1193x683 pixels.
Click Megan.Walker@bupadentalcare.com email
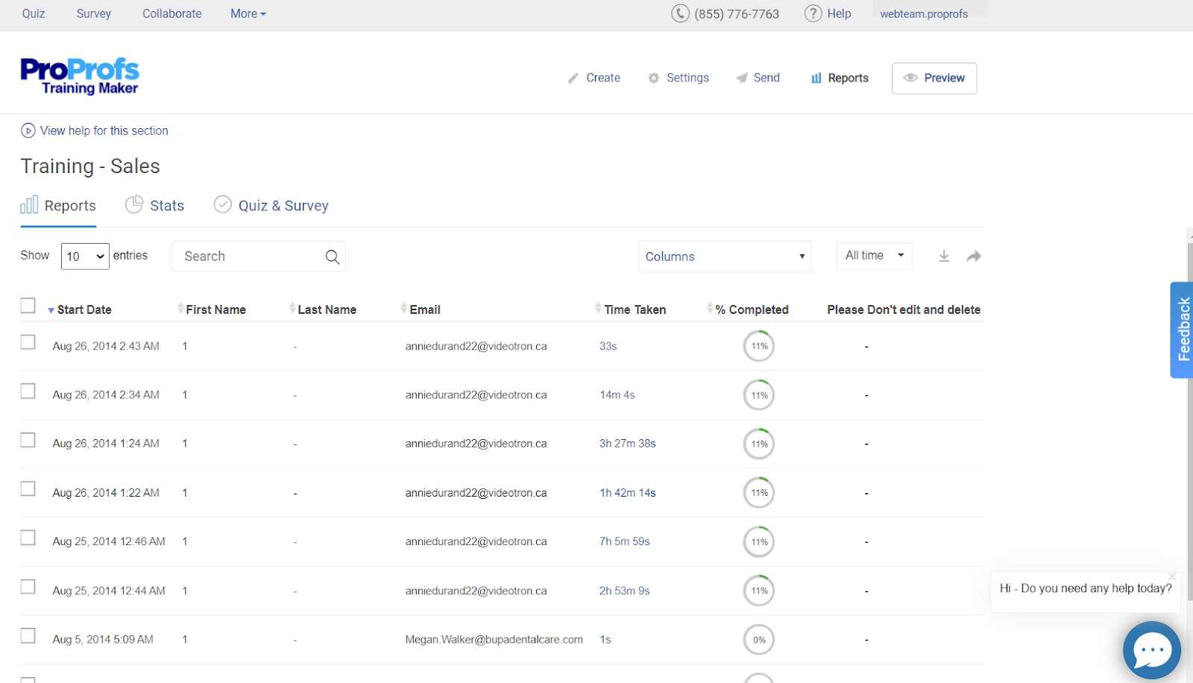494,639
